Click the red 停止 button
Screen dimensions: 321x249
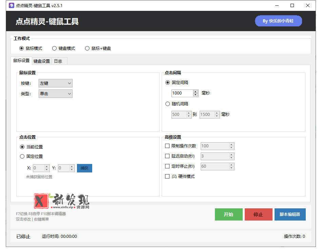pyautogui.click(x=258, y=214)
